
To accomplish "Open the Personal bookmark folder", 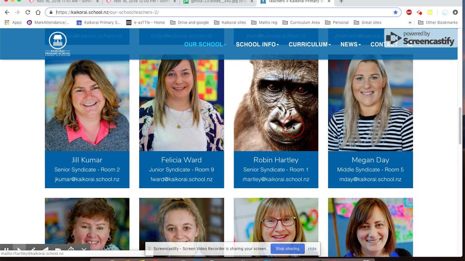I will (337, 22).
